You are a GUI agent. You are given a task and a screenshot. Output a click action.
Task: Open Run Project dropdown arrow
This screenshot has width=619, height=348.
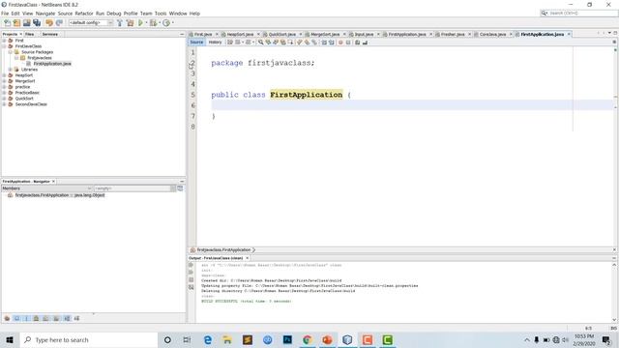(146, 23)
